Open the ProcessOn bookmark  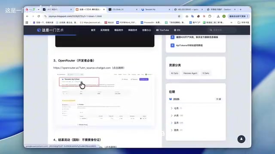151,23
